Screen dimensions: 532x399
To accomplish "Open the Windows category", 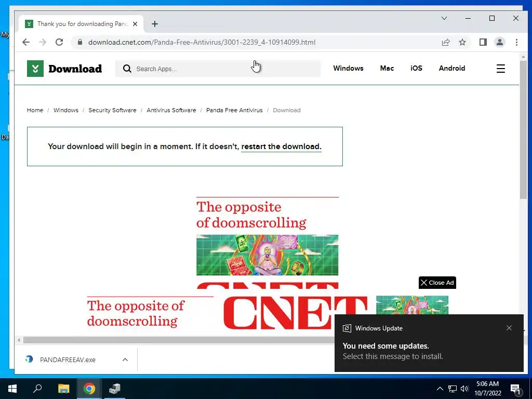I will tap(348, 68).
